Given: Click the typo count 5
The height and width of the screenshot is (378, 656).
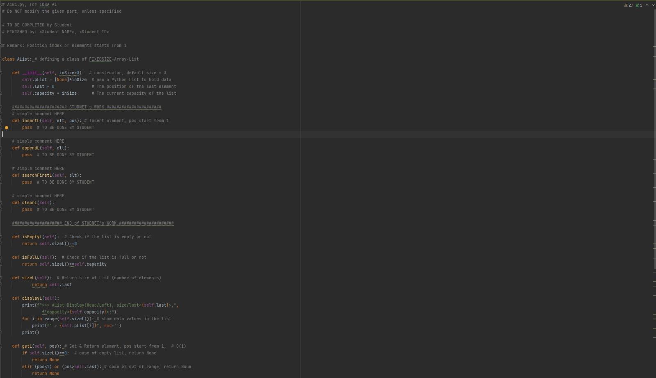Looking at the screenshot, I should coord(641,5).
